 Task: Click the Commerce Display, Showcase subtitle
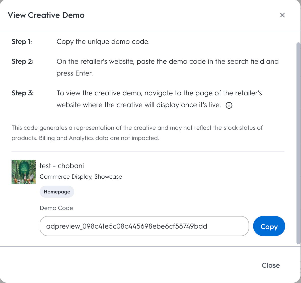81,177
